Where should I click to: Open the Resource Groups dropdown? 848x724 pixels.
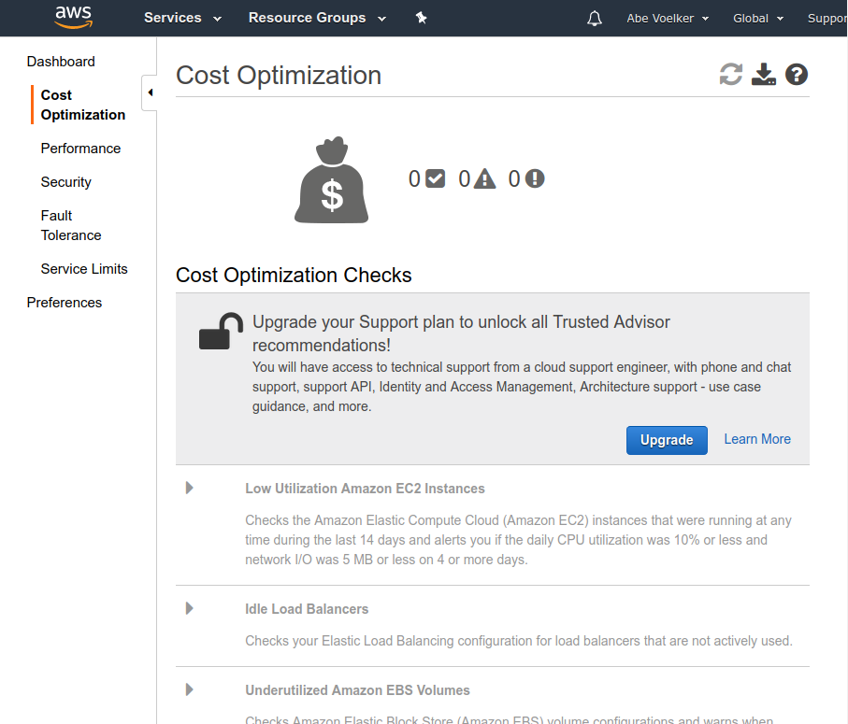click(317, 18)
